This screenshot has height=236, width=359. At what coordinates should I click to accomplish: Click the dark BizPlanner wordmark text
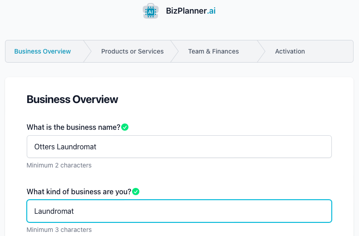tap(186, 11)
